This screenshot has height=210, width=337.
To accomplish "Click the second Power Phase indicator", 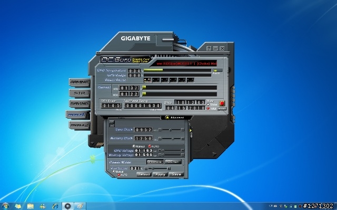I will (x=156, y=80).
